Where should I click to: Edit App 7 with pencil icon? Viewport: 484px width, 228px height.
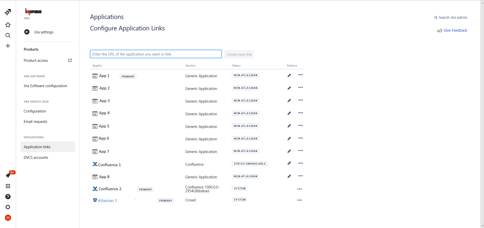click(289, 151)
